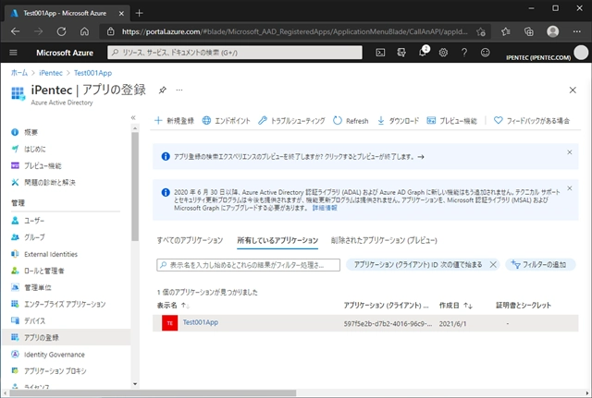Open プレビュー機能 in the command bar
The height and width of the screenshot is (398, 592).
451,121
